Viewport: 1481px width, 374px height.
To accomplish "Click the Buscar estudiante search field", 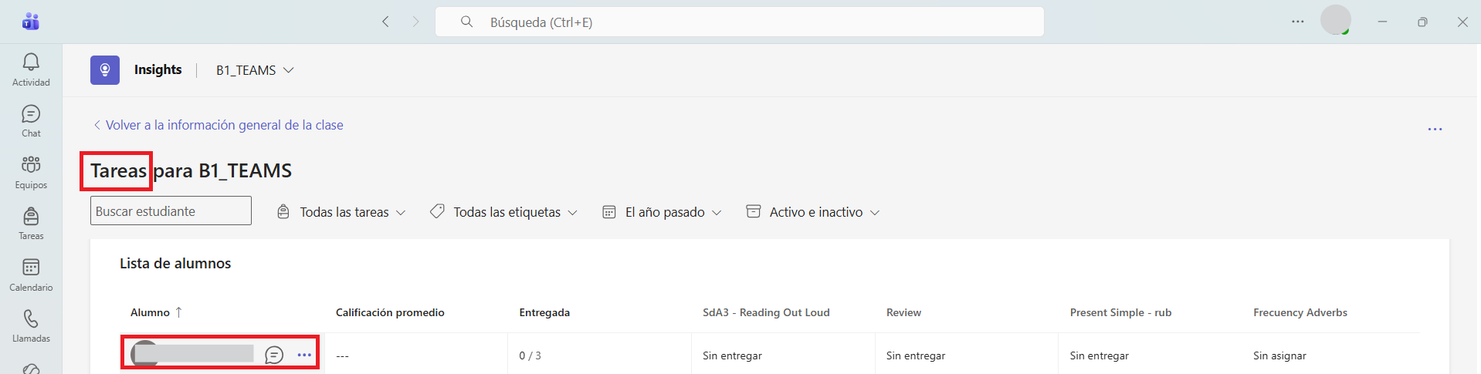I will 171,211.
